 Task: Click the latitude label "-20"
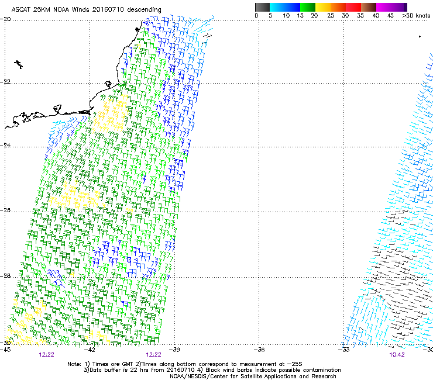point(5,19)
